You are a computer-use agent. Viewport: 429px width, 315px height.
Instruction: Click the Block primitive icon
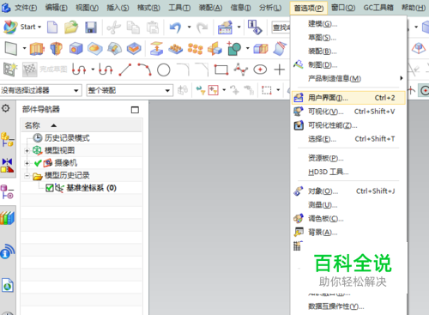click(76, 48)
